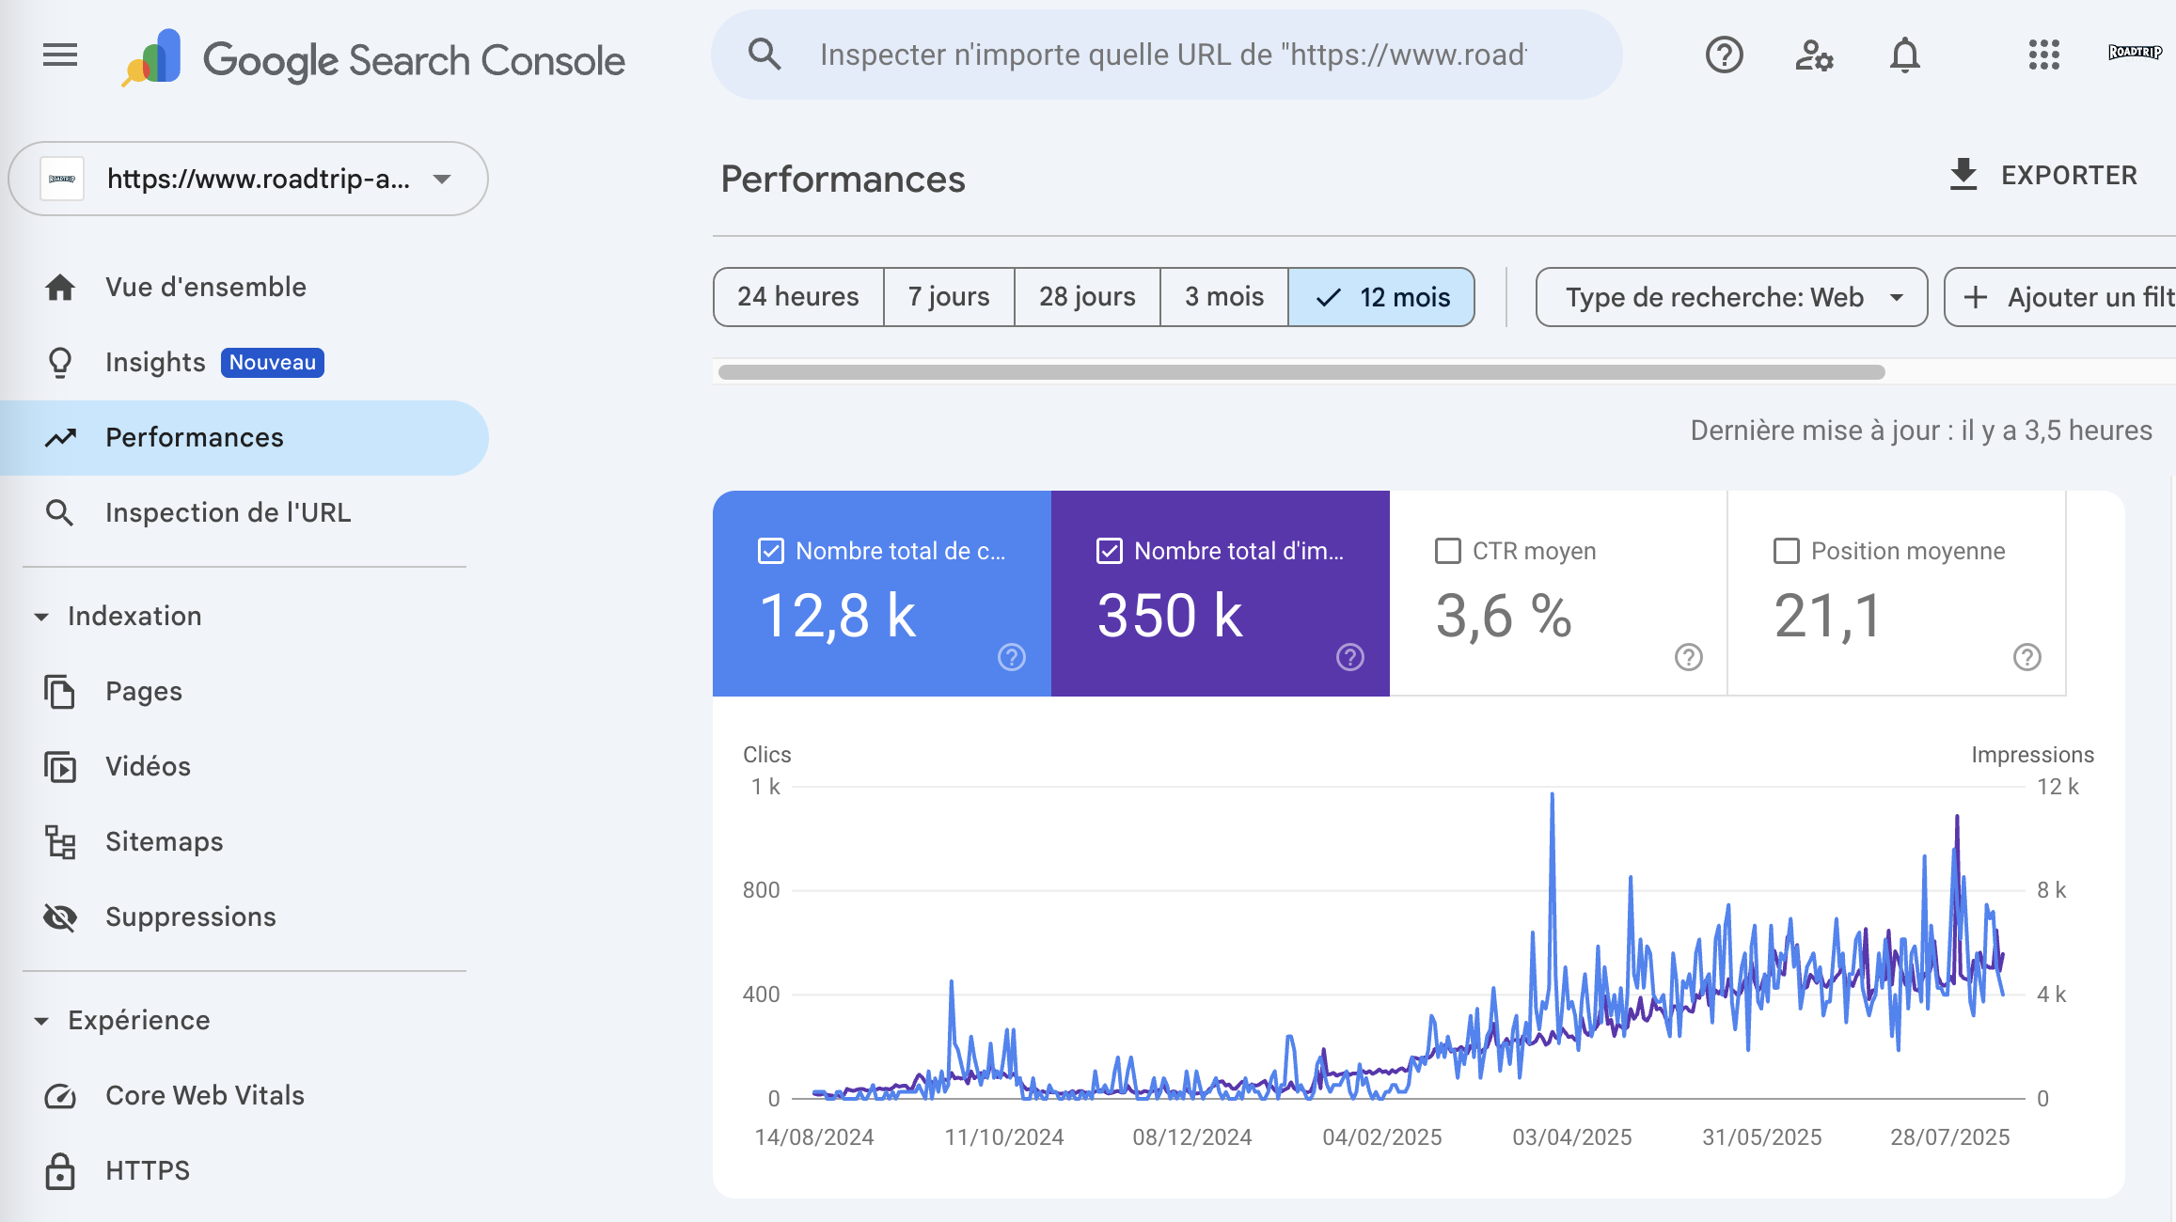Open the Vidéos report
Screen dimensions: 2176x1222
(244, 767)
